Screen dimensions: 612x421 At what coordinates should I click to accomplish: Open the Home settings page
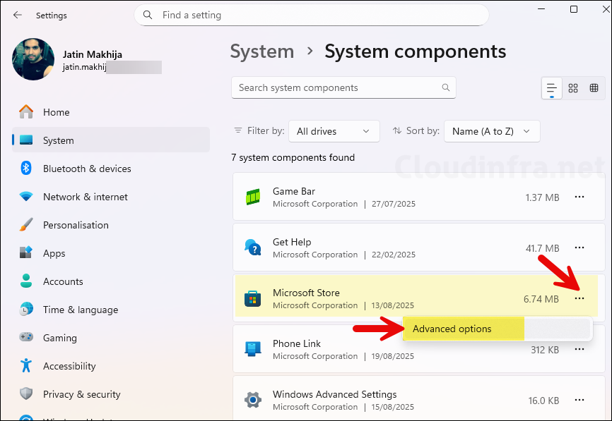[x=111, y=112]
